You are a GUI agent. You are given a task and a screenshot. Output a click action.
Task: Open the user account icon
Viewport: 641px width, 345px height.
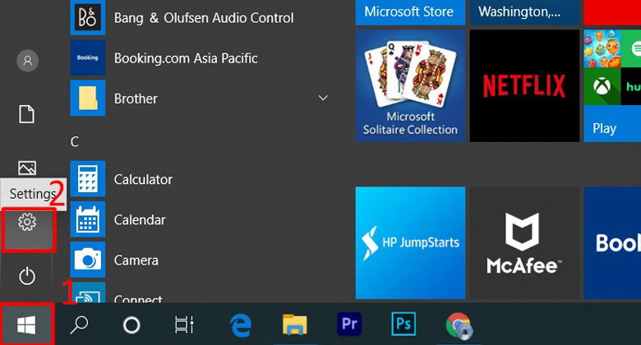[28, 60]
